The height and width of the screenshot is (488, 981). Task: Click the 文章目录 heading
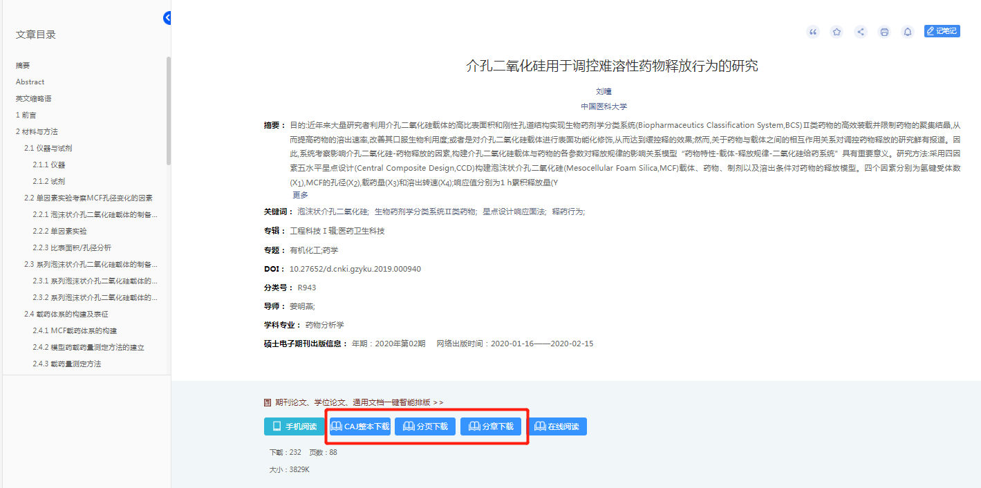tap(36, 35)
